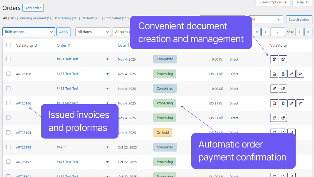314x177 pixels.
Task: Preview order #475 with the eye icon
Action: tap(108, 162)
